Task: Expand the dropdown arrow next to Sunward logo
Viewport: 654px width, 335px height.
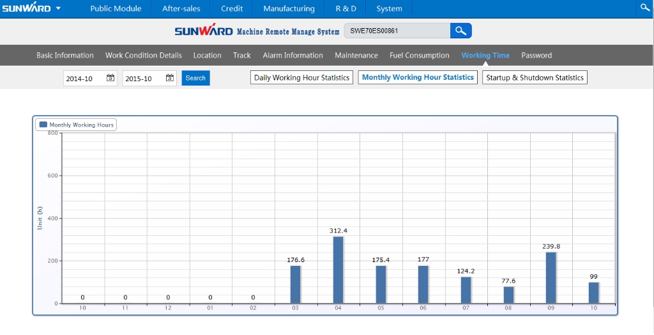Action: point(58,8)
